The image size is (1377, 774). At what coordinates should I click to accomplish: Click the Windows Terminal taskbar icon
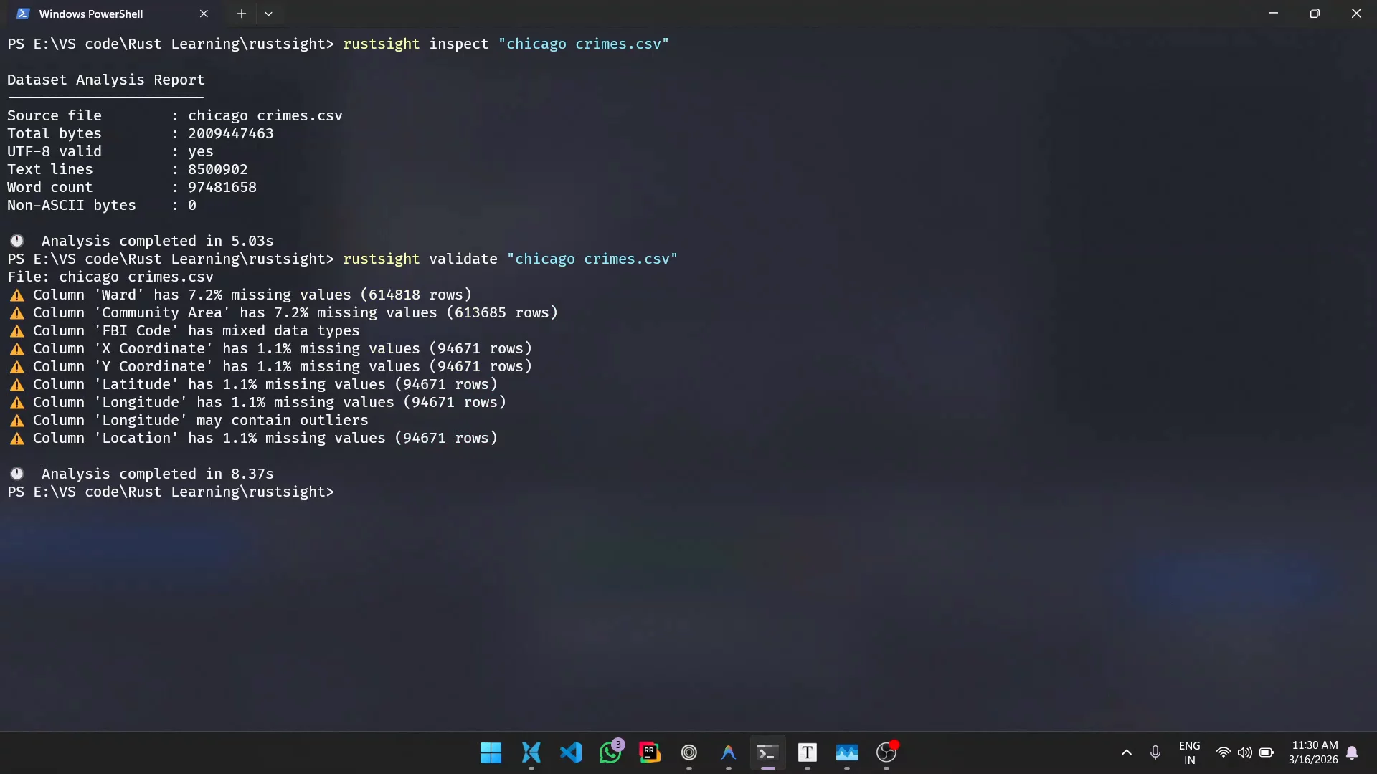coord(767,752)
